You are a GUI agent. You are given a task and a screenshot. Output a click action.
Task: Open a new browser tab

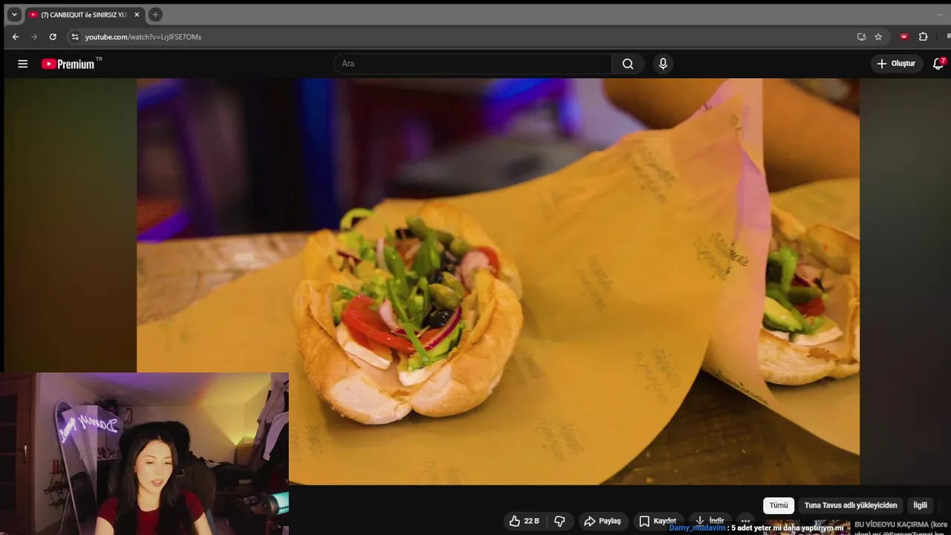coord(155,14)
